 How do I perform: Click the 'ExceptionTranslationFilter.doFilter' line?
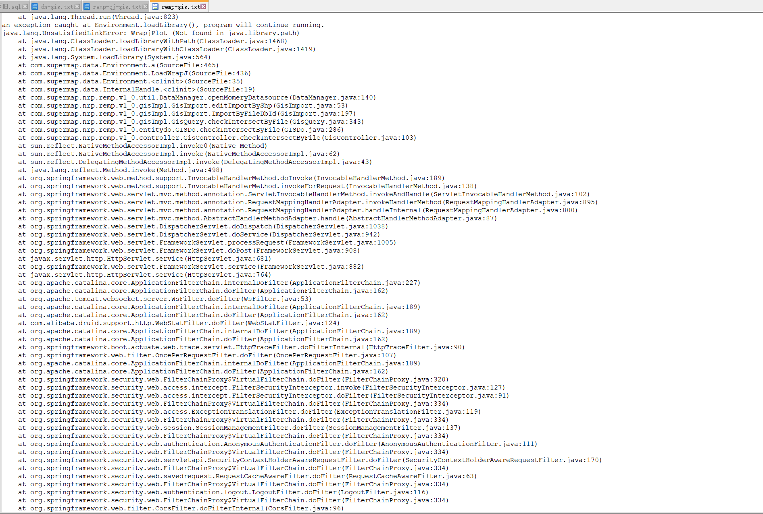[250, 412]
